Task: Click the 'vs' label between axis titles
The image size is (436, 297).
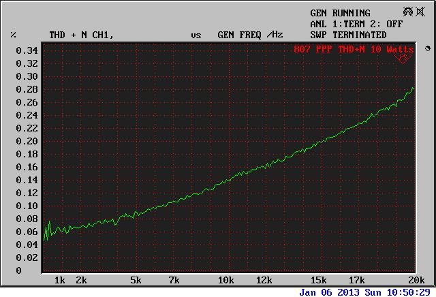Action: (x=196, y=35)
